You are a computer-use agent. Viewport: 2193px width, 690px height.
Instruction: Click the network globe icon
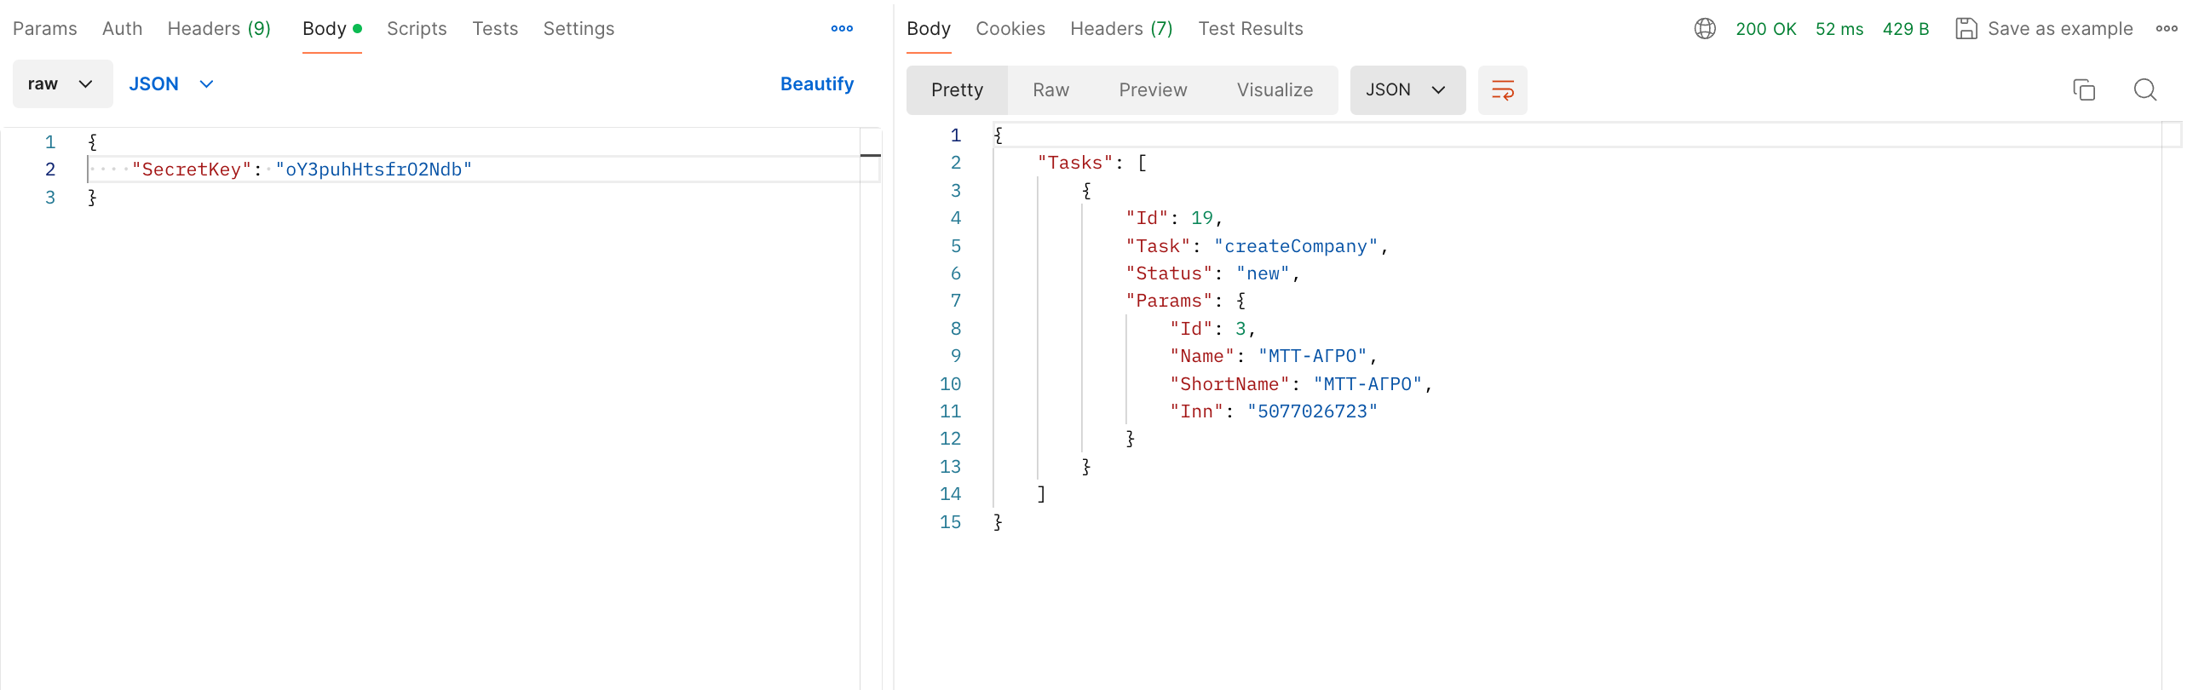(1705, 29)
